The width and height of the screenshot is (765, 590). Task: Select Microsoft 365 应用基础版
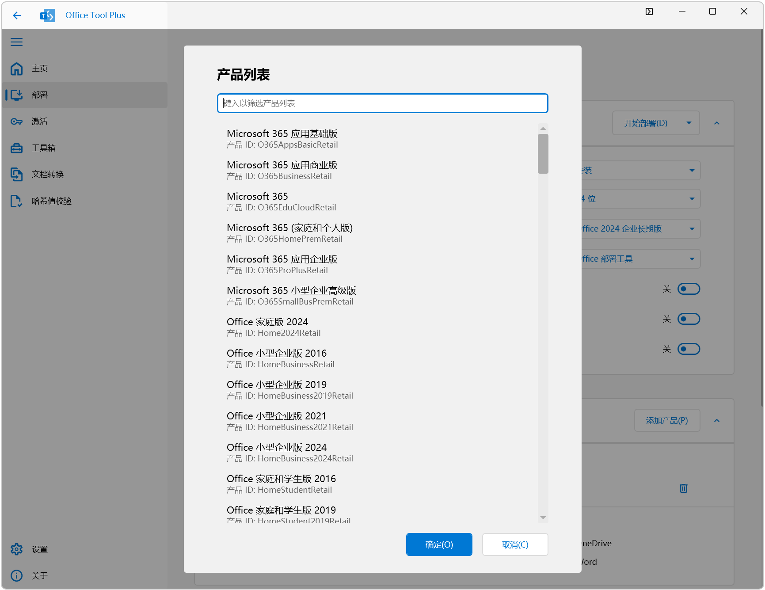tap(378, 139)
